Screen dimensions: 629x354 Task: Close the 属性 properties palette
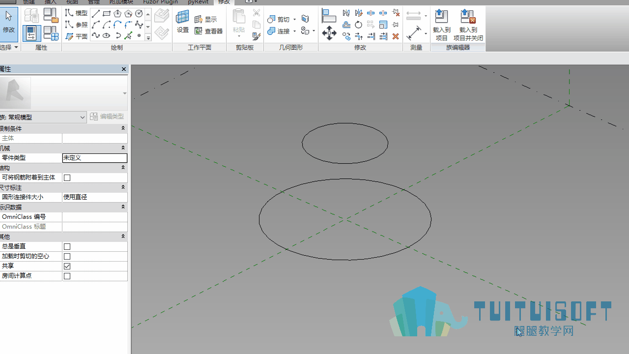(x=124, y=69)
